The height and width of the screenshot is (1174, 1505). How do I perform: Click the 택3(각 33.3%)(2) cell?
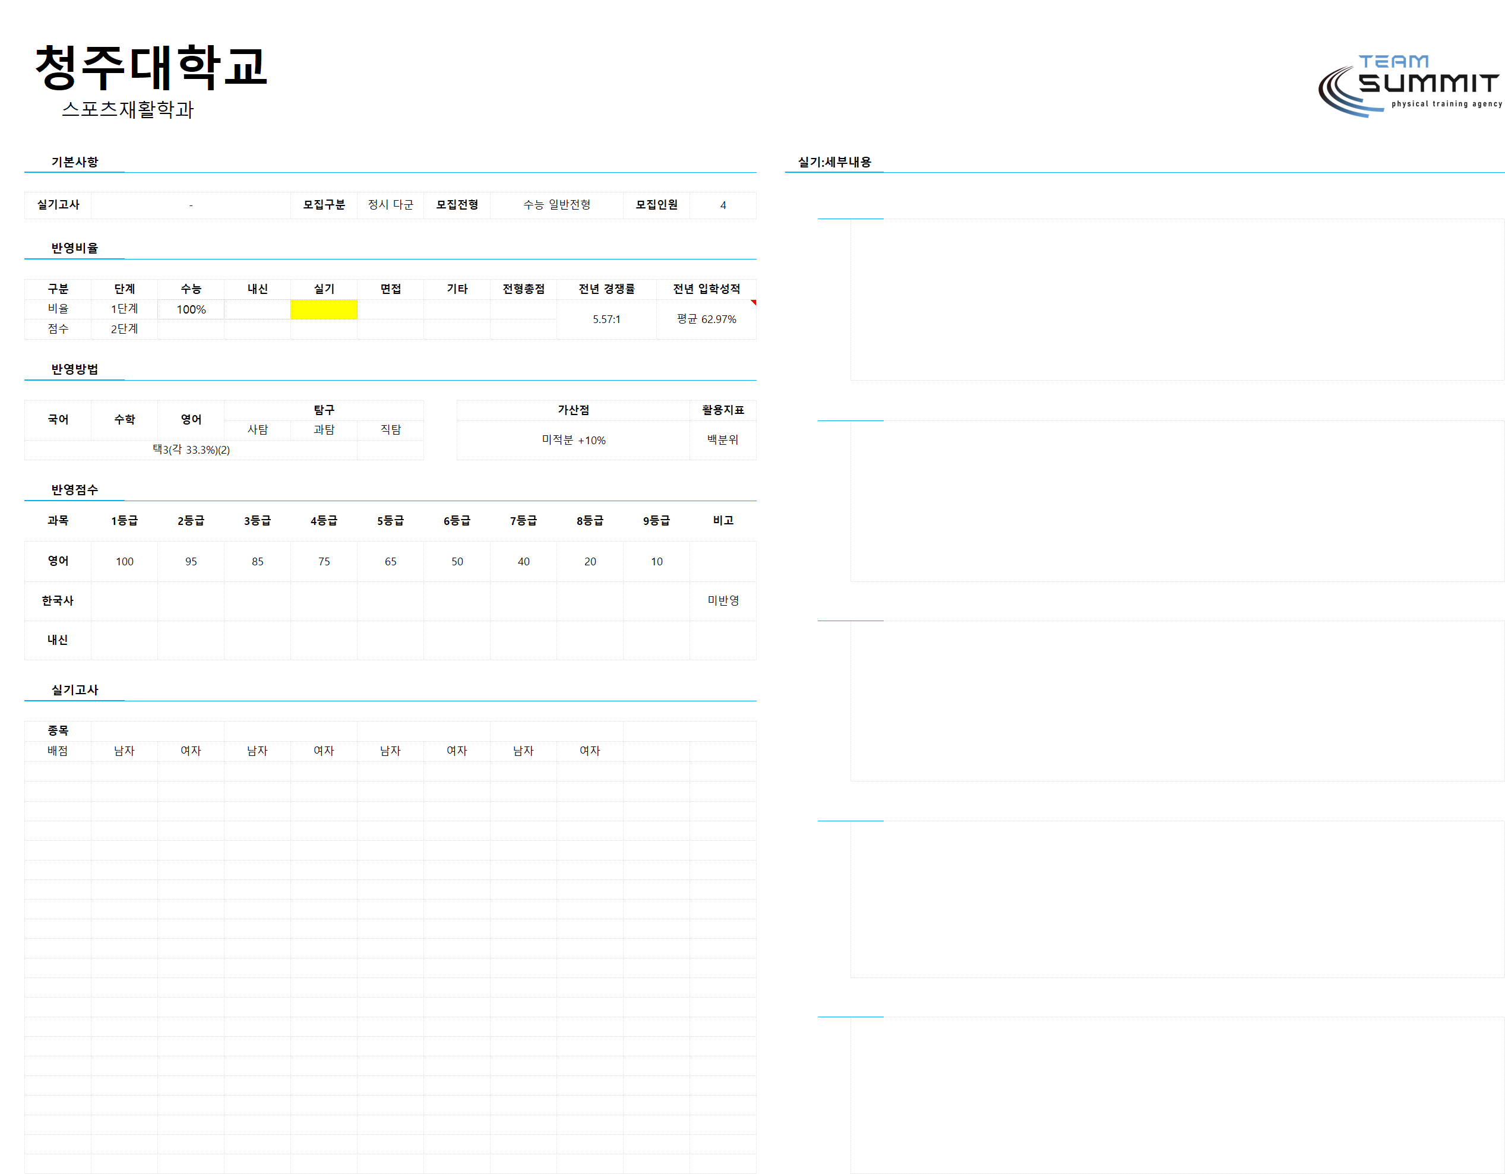coord(191,450)
